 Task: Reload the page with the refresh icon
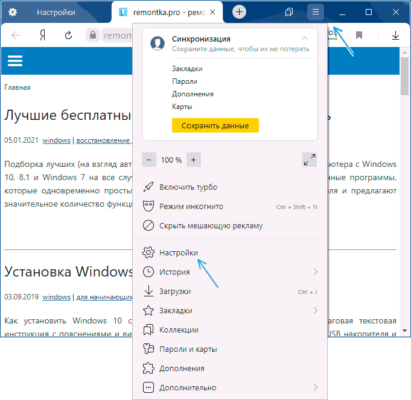68,35
